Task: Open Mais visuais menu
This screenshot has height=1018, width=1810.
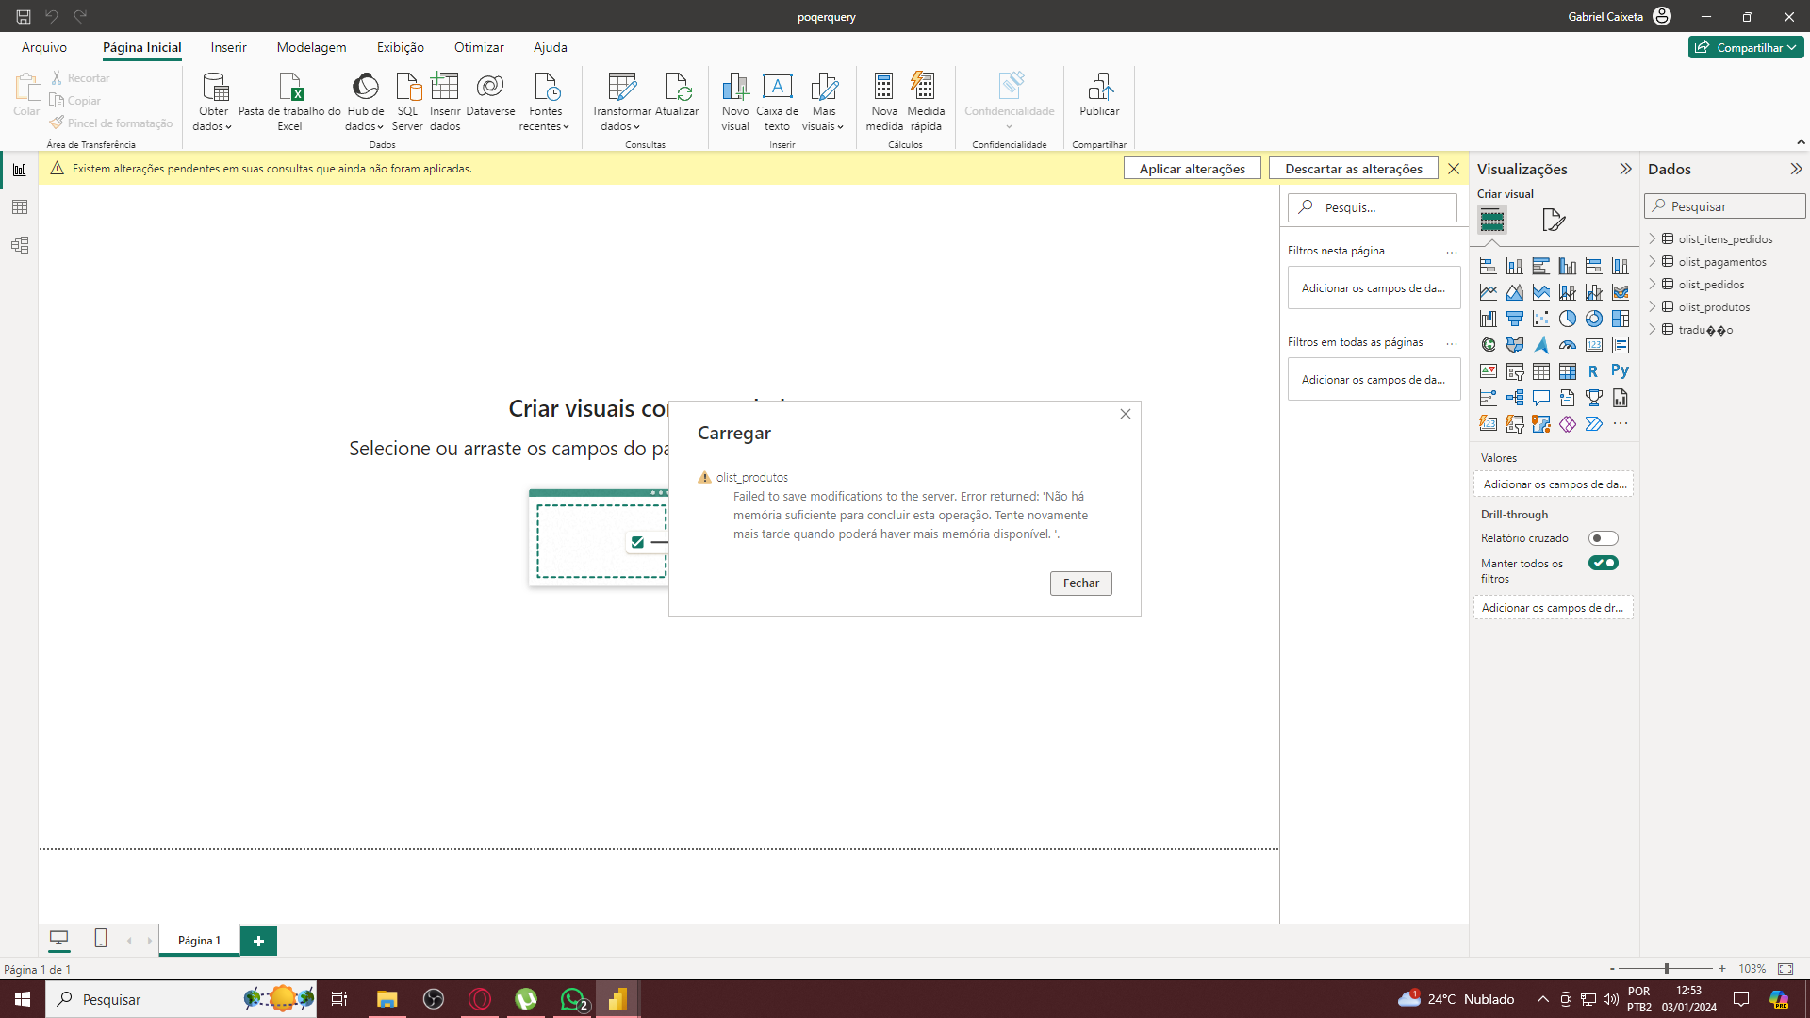Action: [823, 101]
